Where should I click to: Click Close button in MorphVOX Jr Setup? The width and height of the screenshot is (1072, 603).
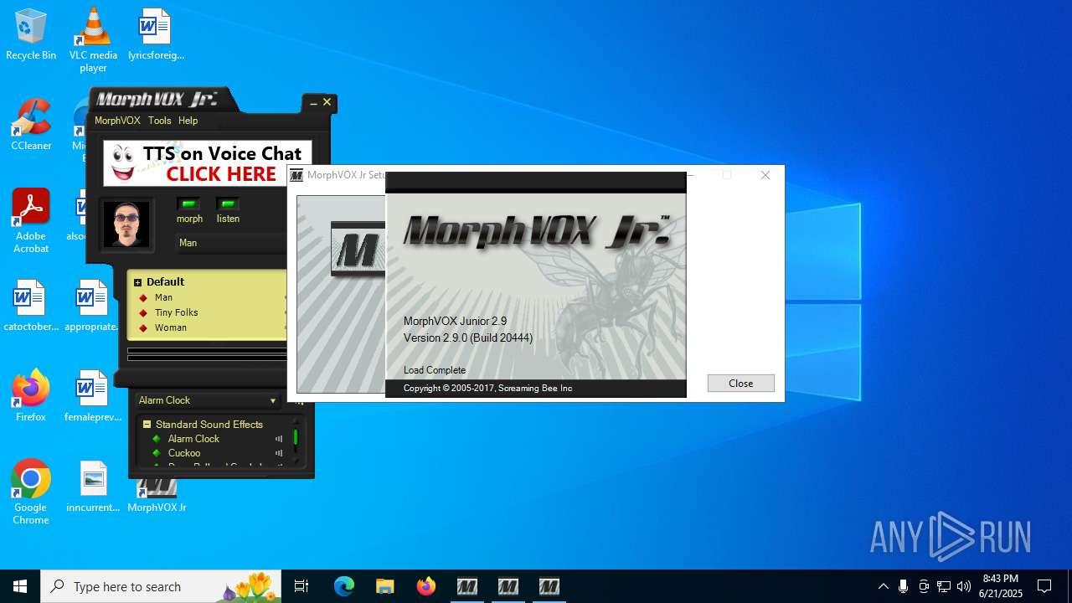pos(740,383)
